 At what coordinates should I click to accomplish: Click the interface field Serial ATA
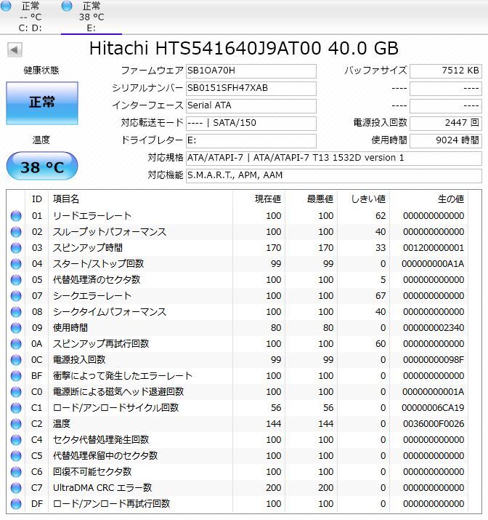251,105
